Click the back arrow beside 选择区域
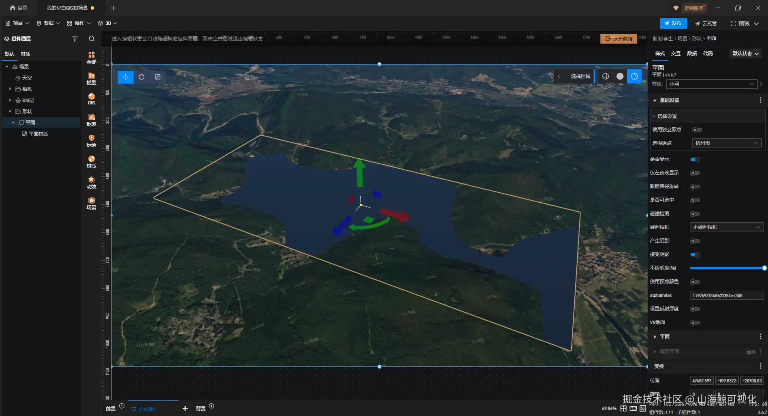 click(x=559, y=76)
